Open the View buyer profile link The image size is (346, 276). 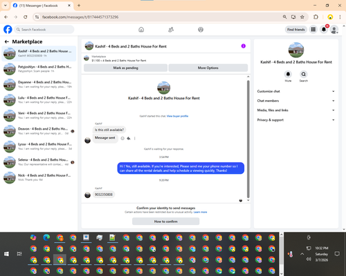[x=177, y=116]
